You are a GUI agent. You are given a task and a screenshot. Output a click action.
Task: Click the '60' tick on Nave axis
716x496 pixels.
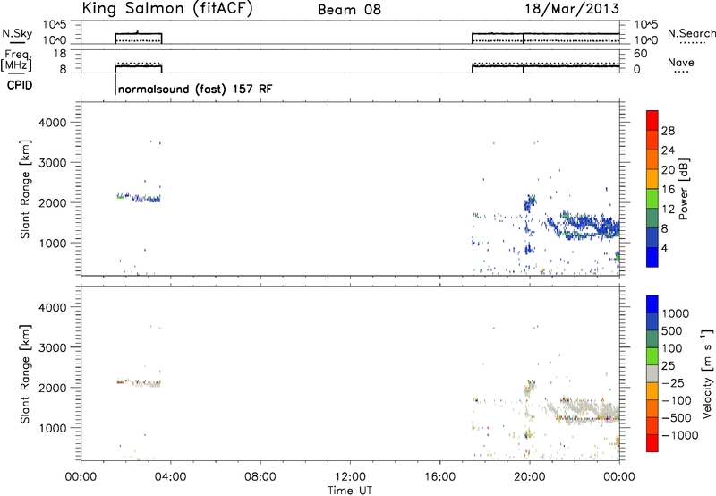(x=640, y=54)
